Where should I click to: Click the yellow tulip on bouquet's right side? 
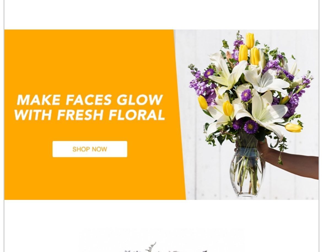[293, 128]
